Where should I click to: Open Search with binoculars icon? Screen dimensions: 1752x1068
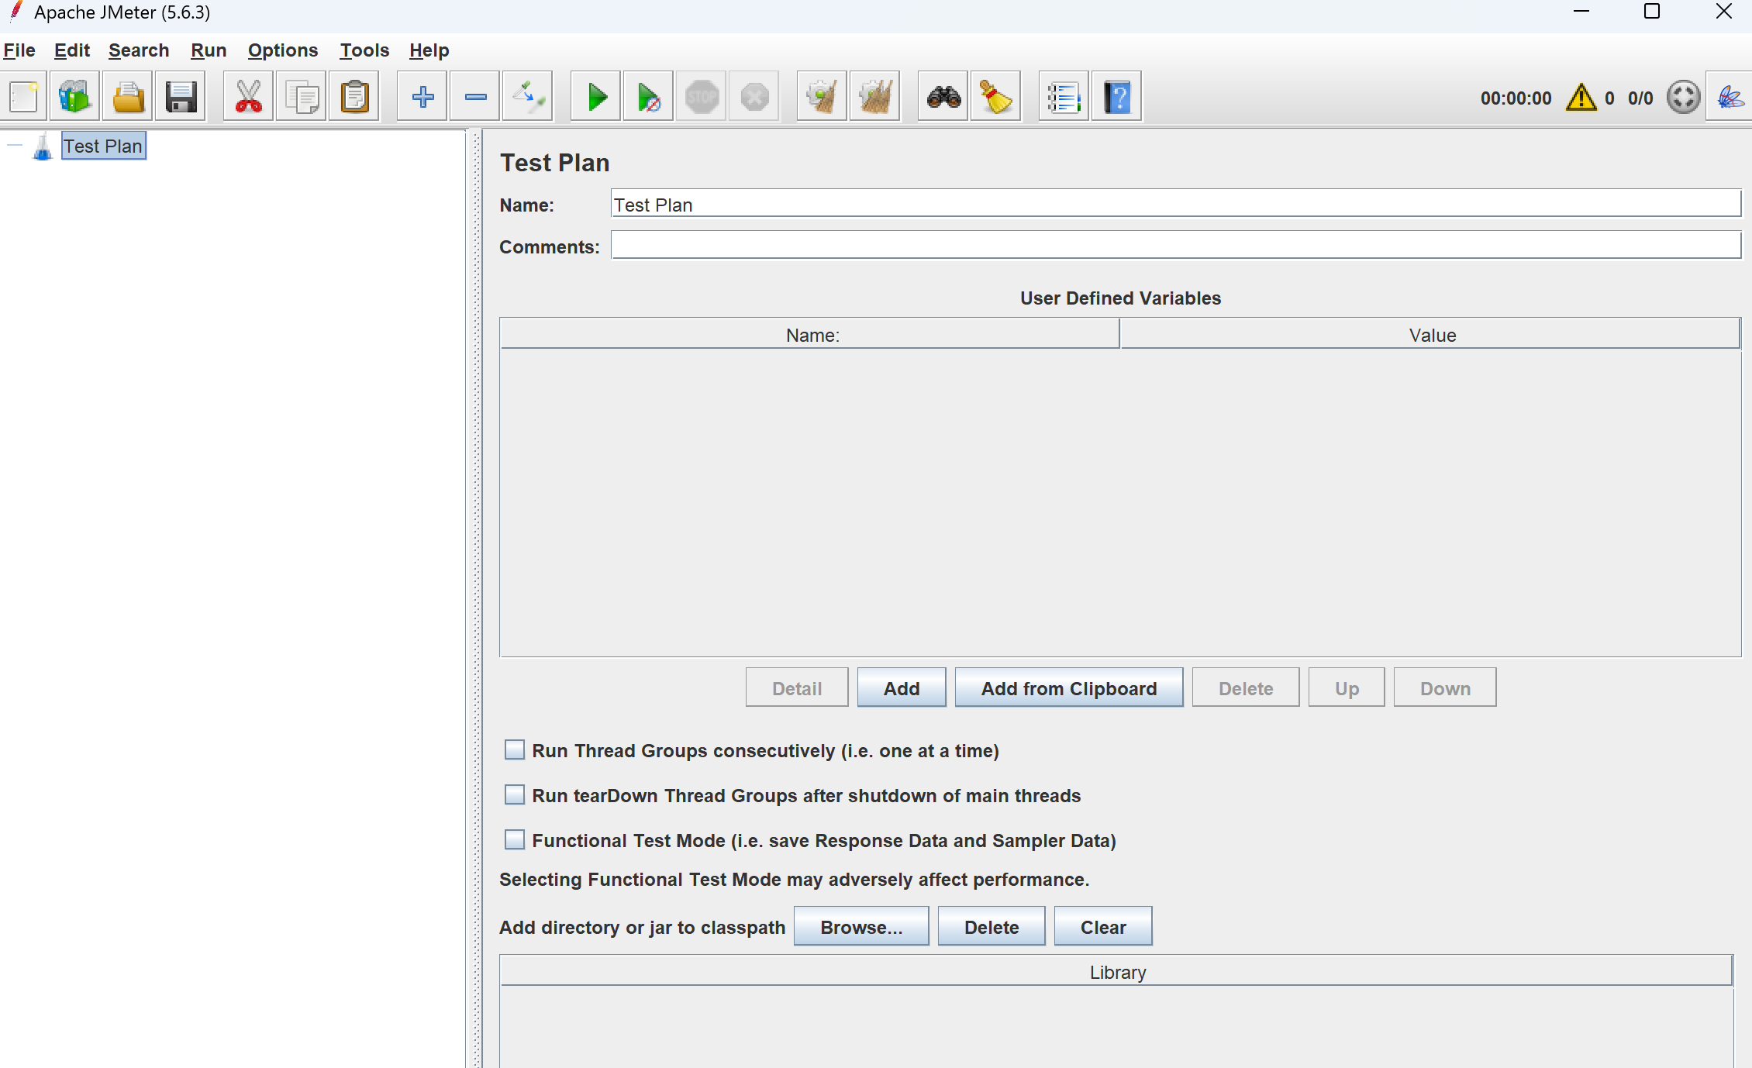[943, 97]
